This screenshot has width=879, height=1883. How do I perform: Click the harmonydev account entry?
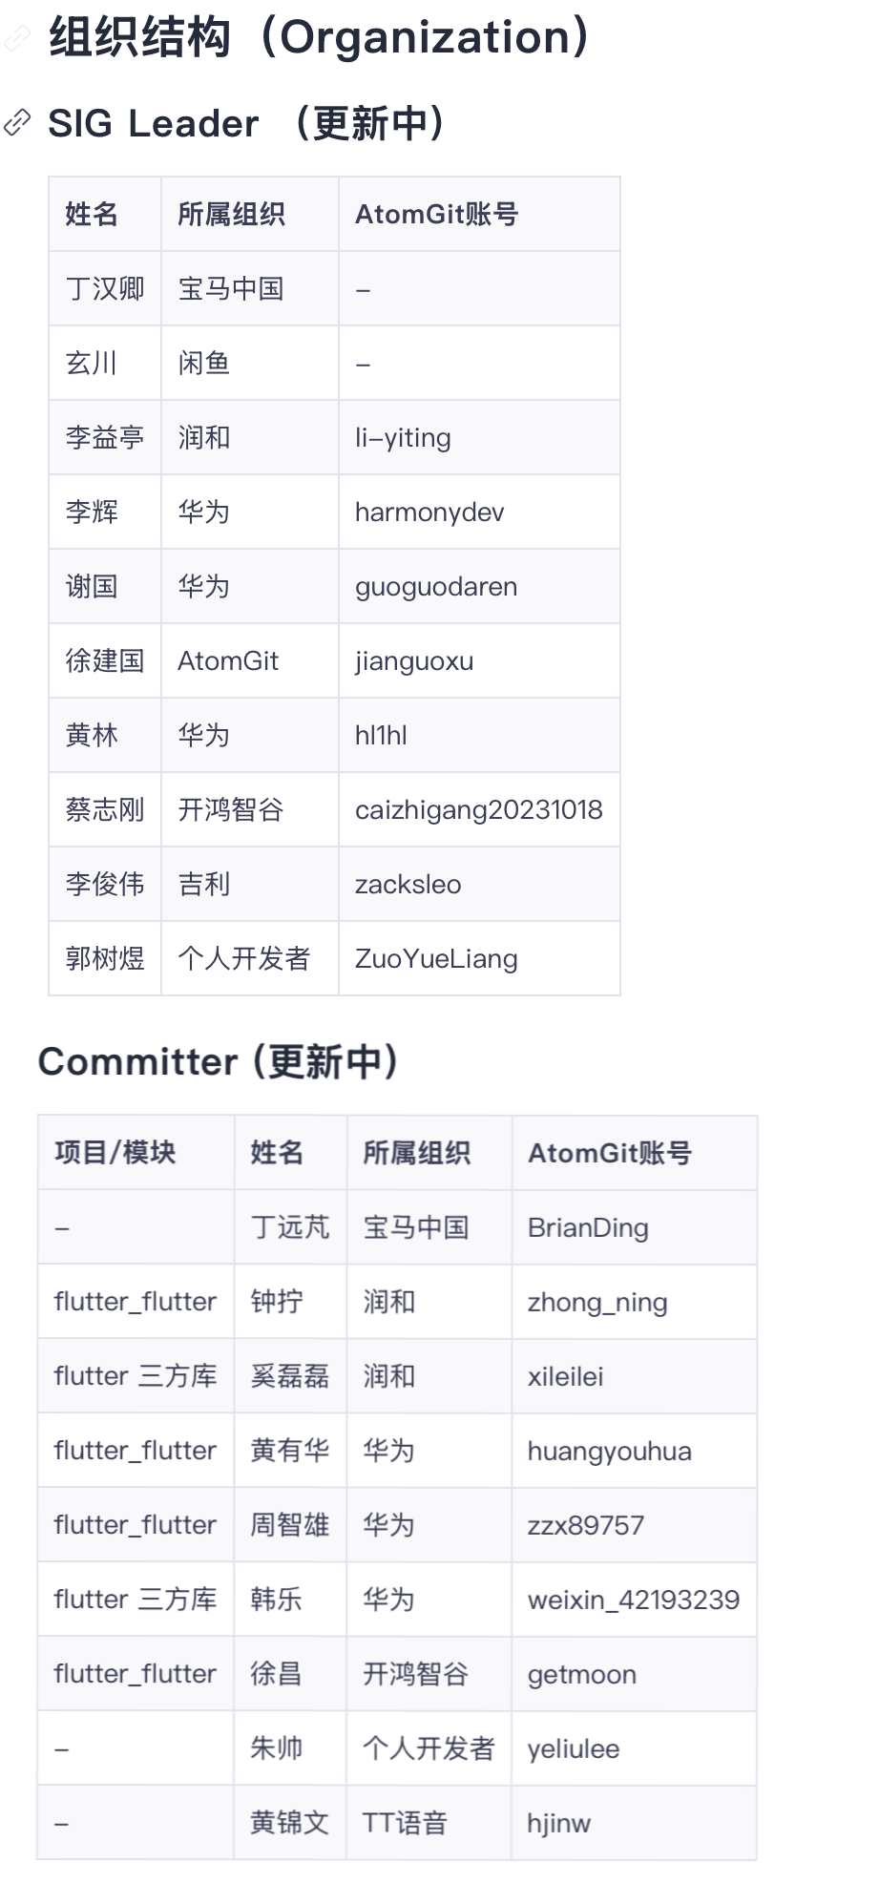tap(429, 513)
